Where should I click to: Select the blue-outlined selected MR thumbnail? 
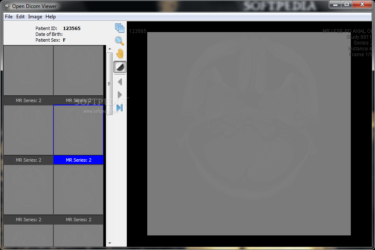tap(78, 130)
